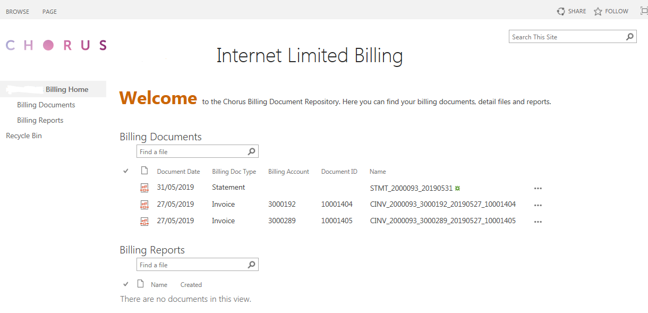Sort by the Document Date column
Viewport: 648px width, 313px height.
point(178,172)
